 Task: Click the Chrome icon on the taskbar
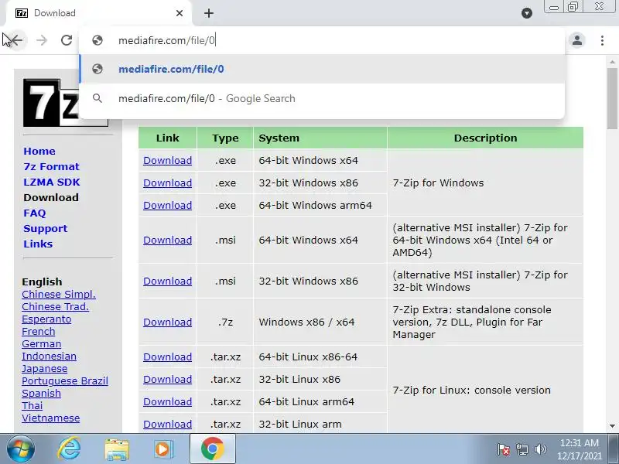(x=212, y=449)
